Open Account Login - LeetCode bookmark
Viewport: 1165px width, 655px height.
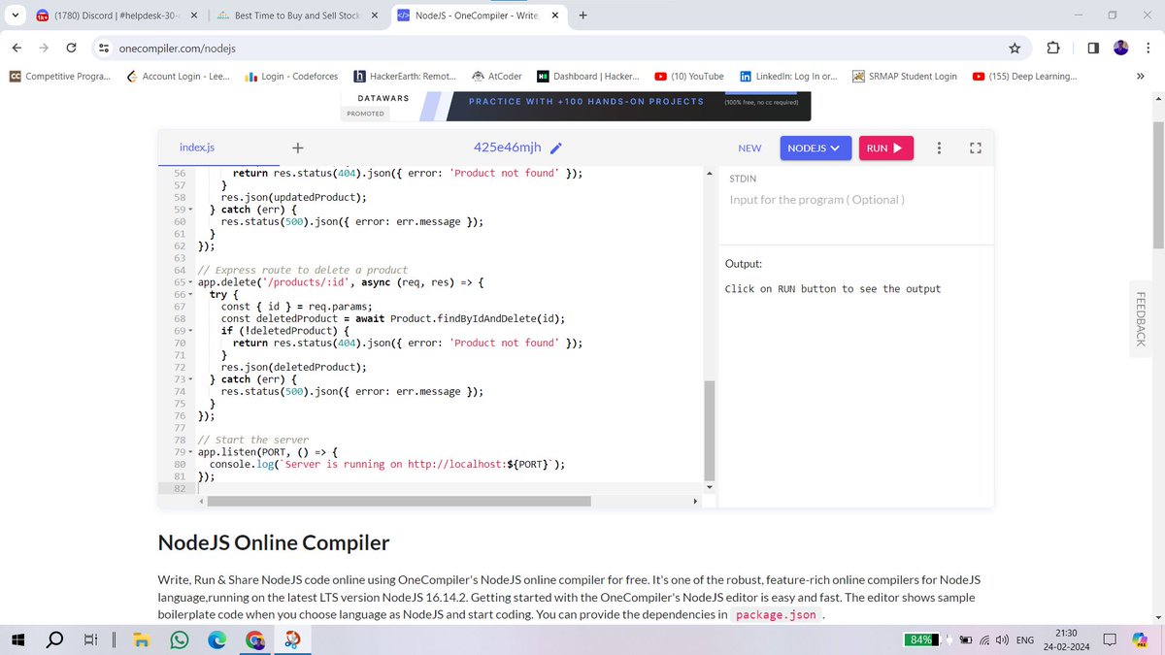(179, 76)
